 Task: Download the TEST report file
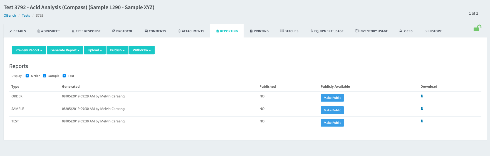coord(422,121)
